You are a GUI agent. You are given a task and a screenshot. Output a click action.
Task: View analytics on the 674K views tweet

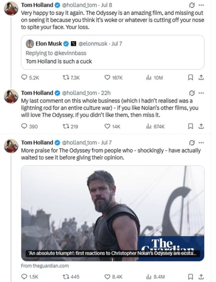(x=155, y=126)
